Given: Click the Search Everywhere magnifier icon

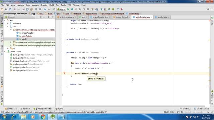Looking at the screenshot, I should point(208,9).
